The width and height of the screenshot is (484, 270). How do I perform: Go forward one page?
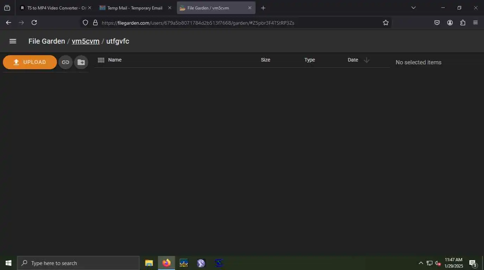click(21, 22)
